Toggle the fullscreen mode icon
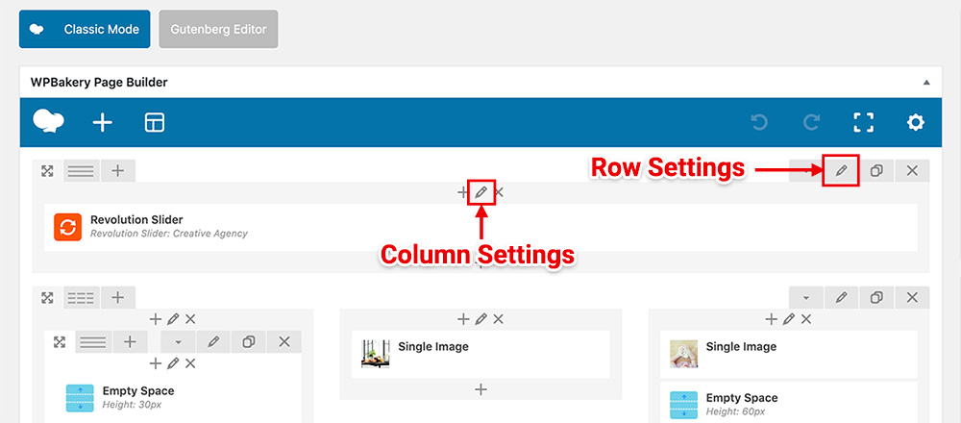 [864, 123]
